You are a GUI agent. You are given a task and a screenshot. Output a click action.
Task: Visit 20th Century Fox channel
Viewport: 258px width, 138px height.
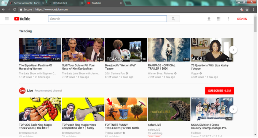(x=115, y=74)
